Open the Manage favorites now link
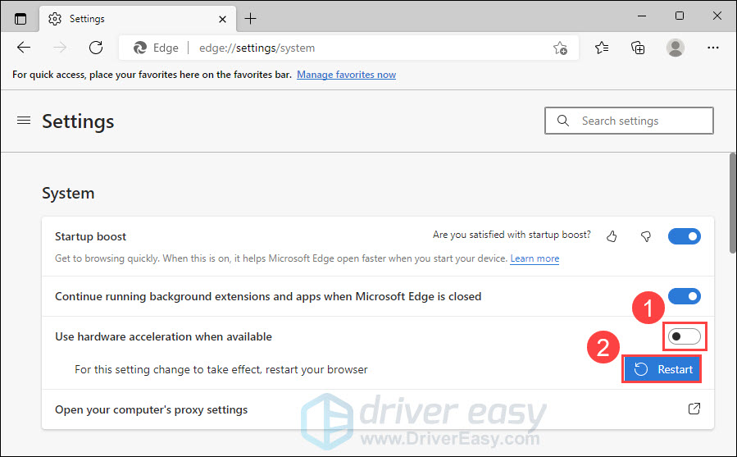 346,75
